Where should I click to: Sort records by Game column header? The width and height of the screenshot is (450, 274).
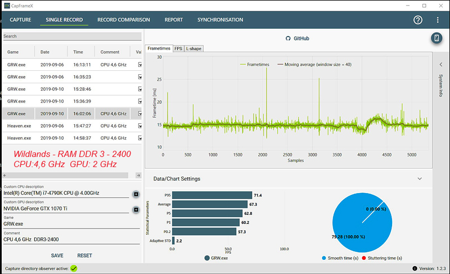[x=13, y=52]
